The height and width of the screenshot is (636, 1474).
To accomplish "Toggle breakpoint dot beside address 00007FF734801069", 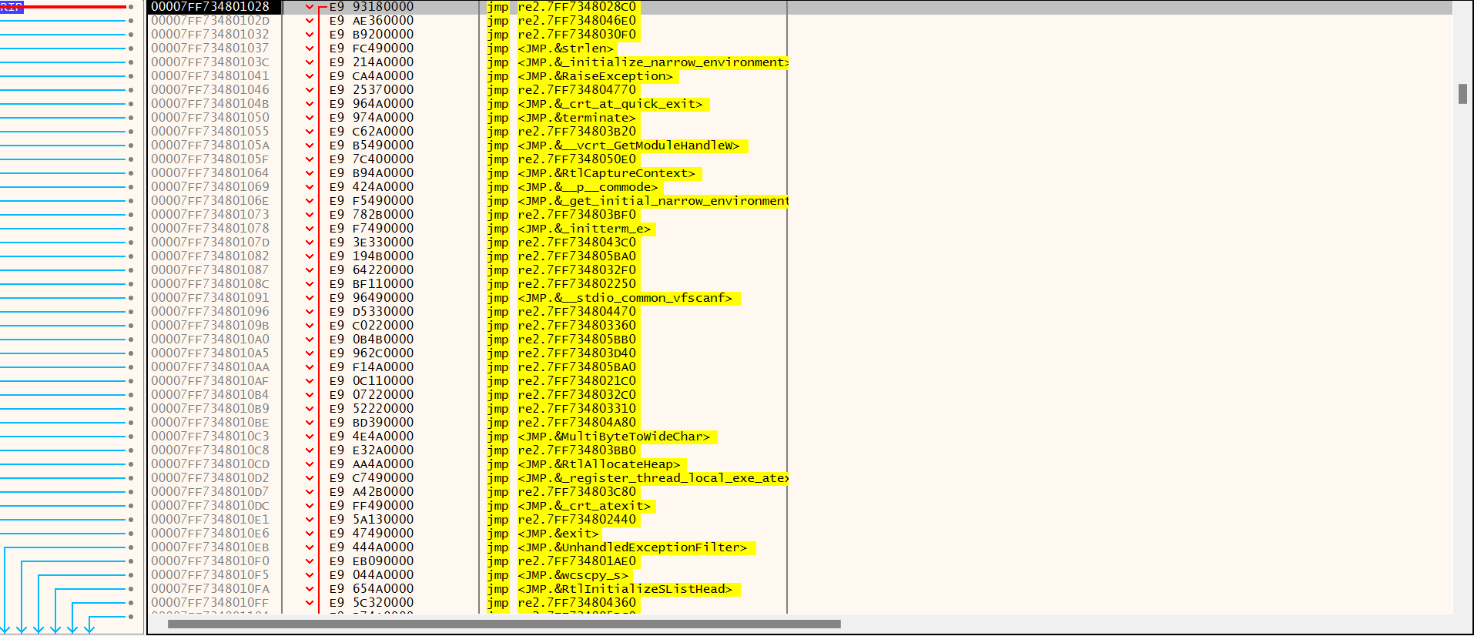I will click(x=131, y=187).
